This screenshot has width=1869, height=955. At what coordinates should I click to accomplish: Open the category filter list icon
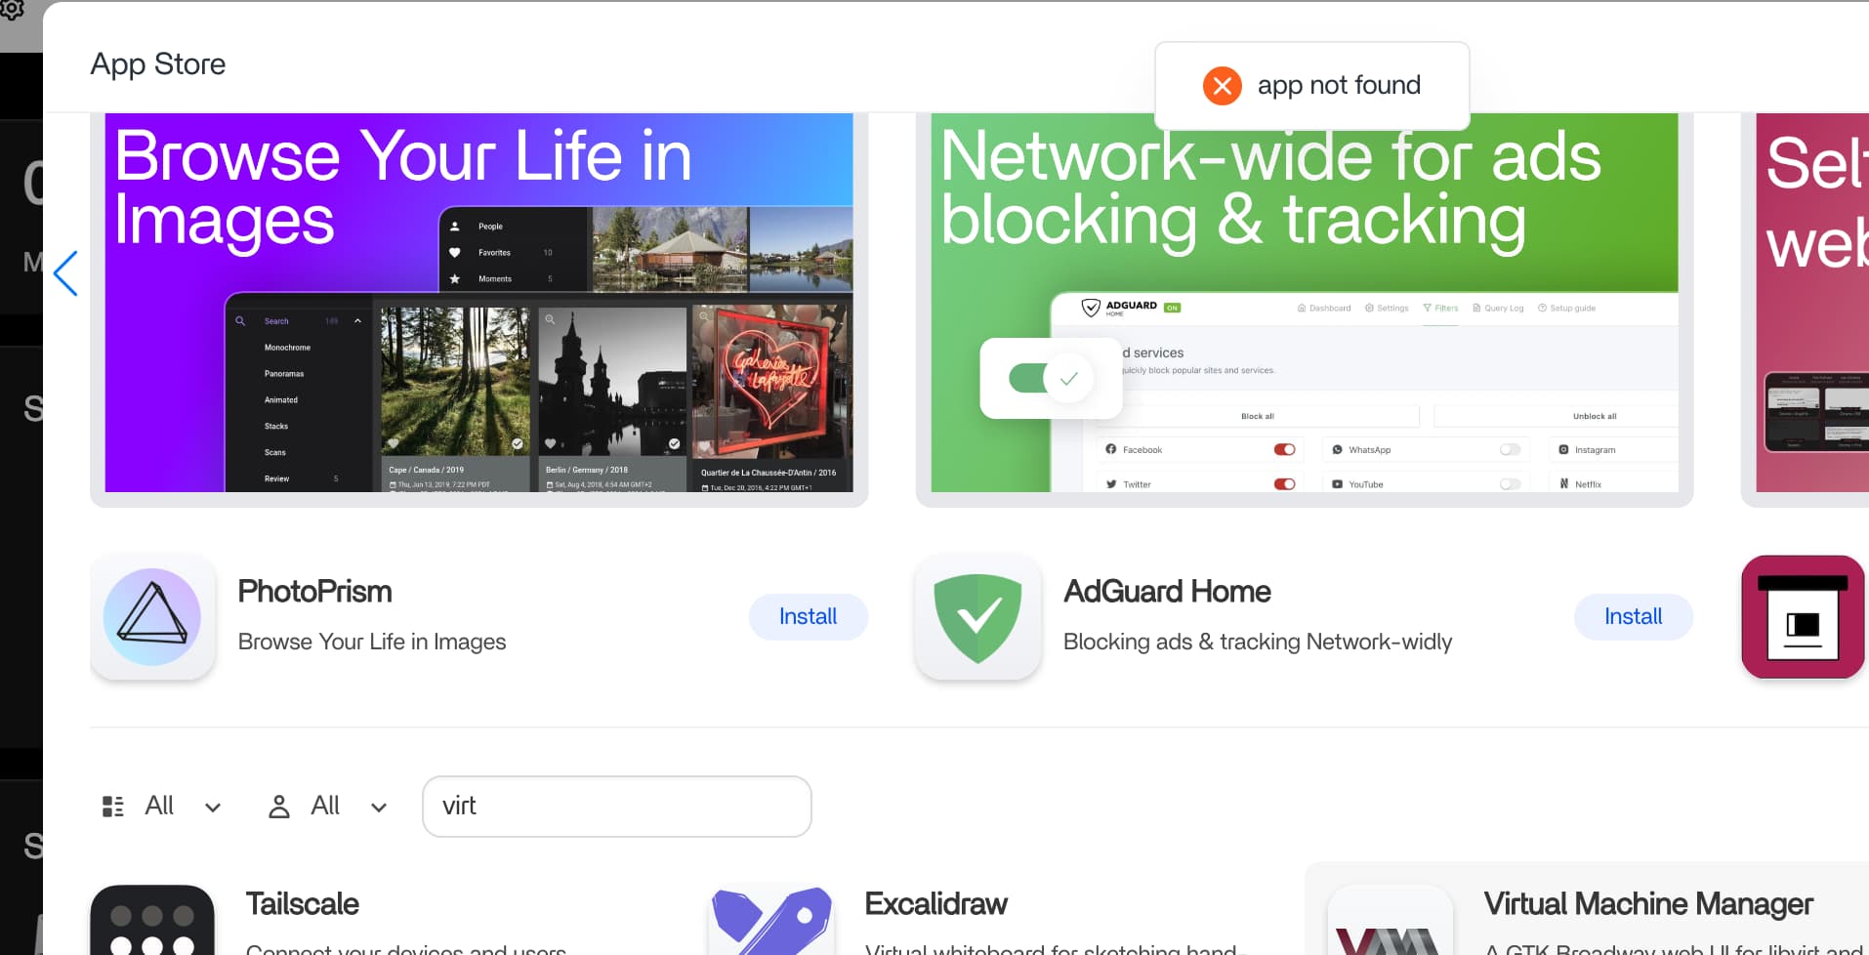tap(113, 807)
